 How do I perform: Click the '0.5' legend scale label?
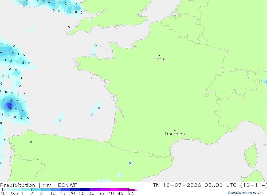(x=14, y=193)
